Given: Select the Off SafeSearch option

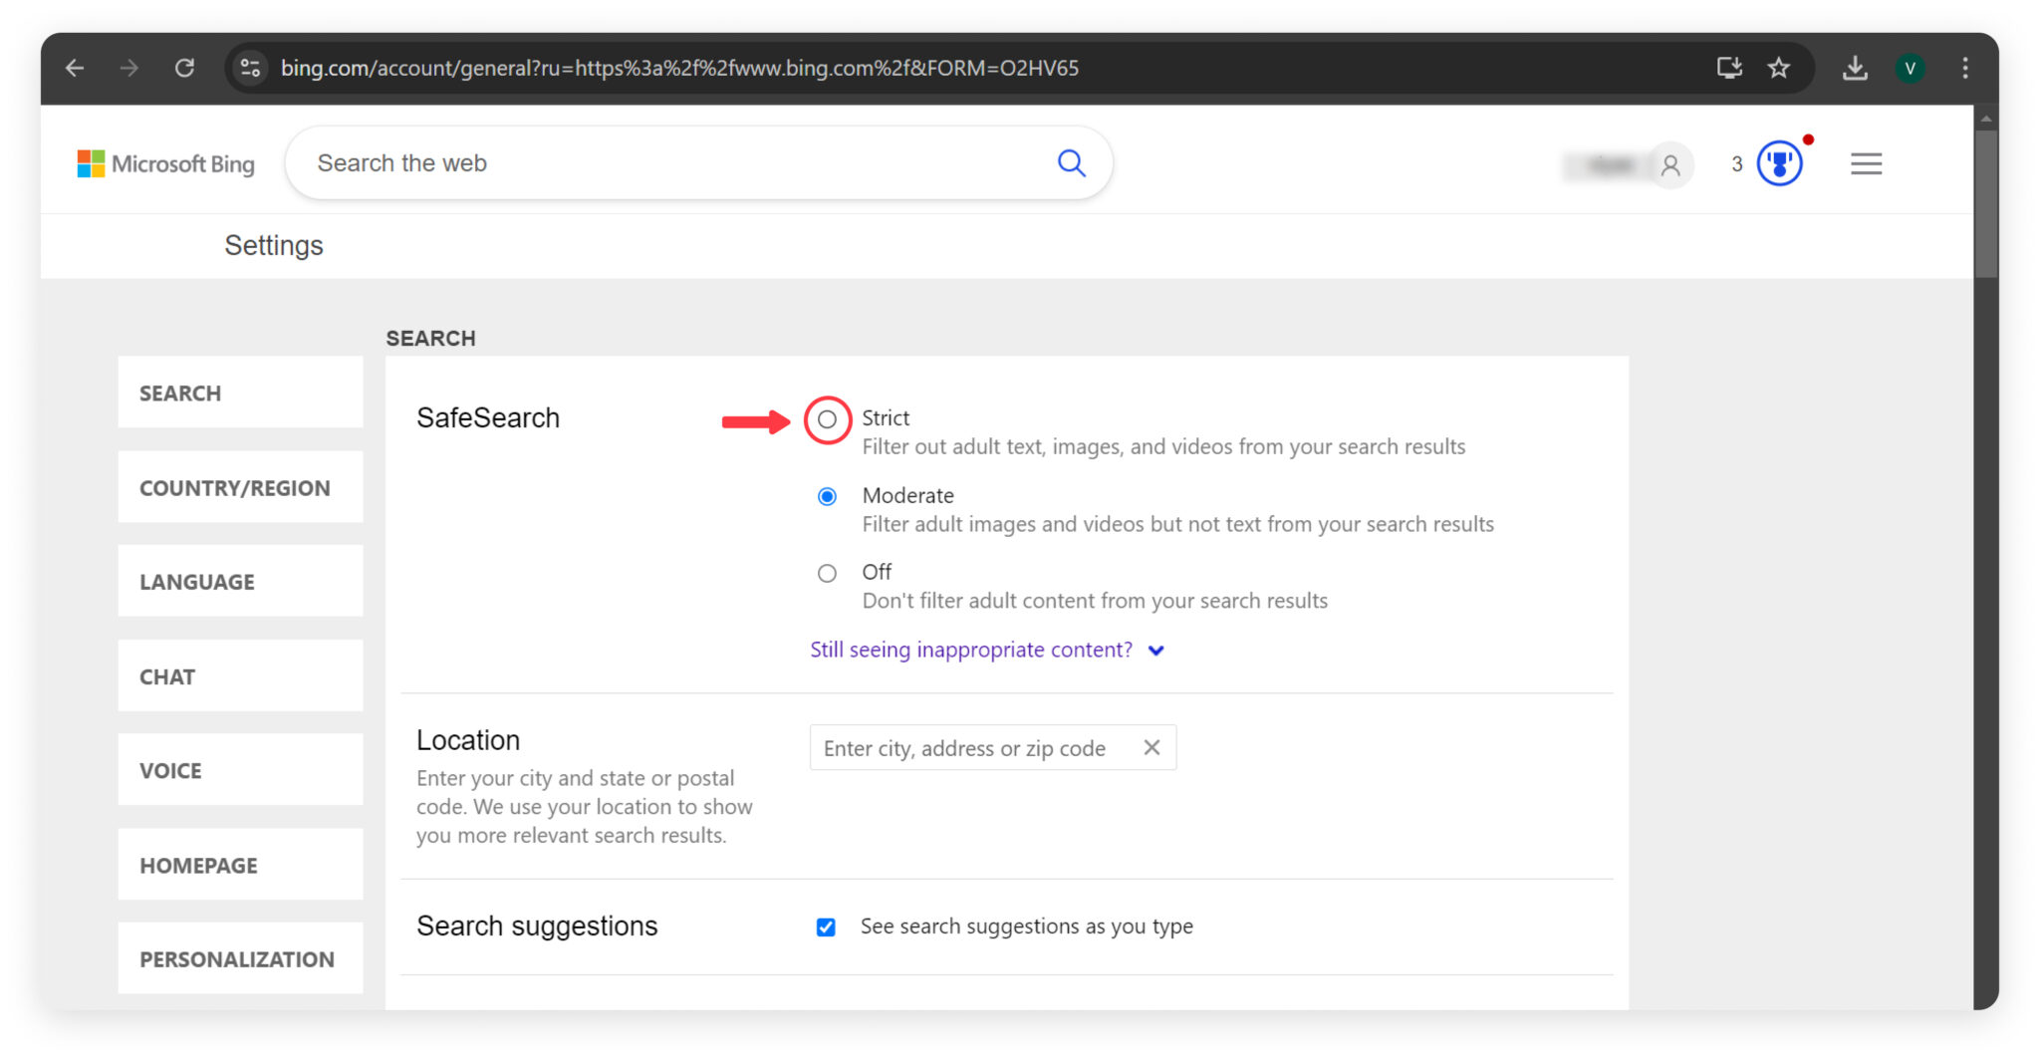Looking at the screenshot, I should (826, 573).
